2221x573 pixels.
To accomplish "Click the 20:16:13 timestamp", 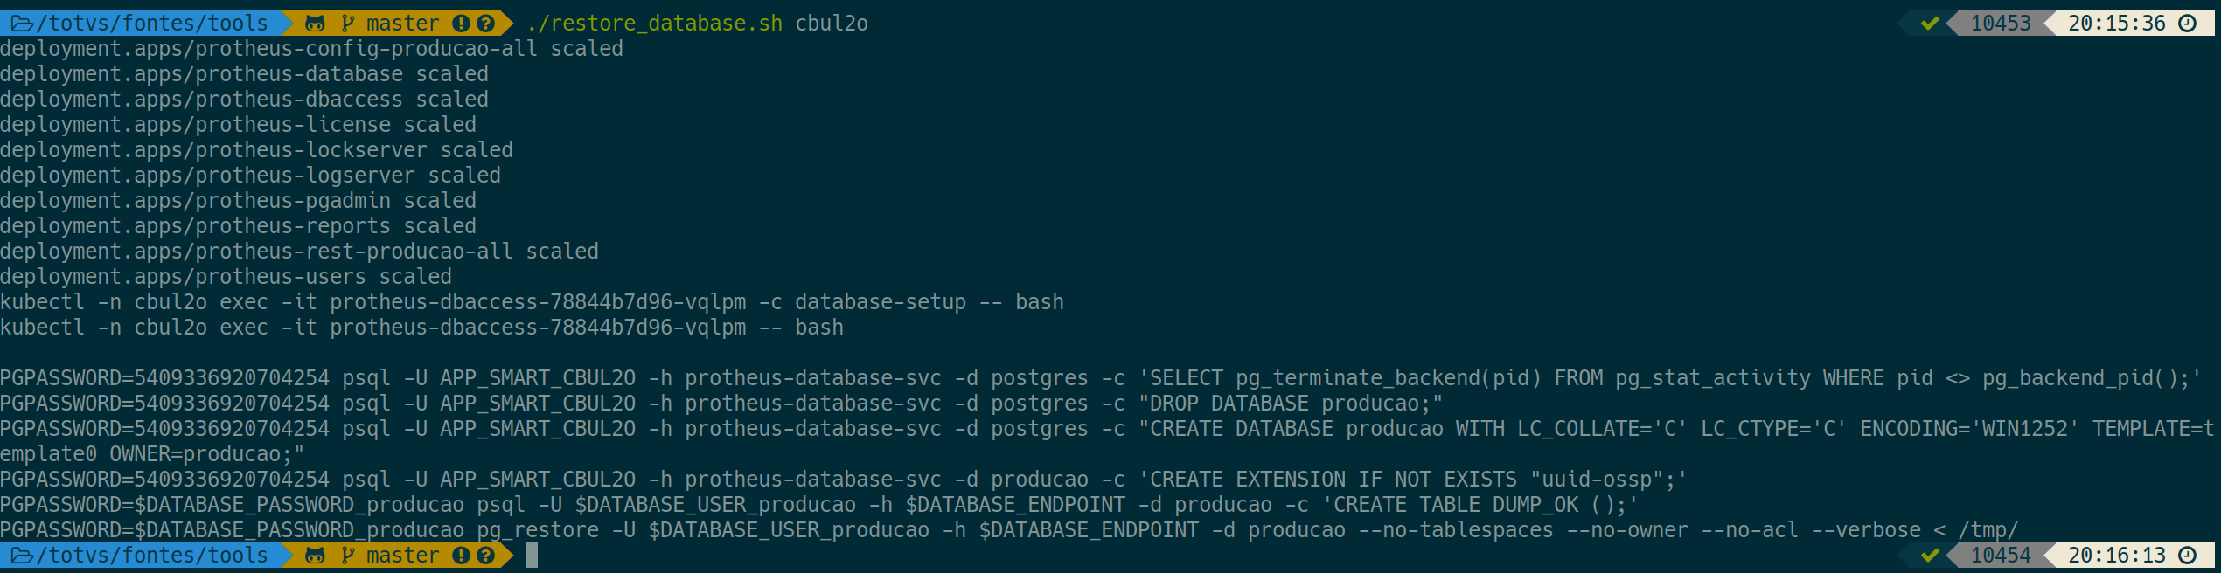I will coord(2116,556).
